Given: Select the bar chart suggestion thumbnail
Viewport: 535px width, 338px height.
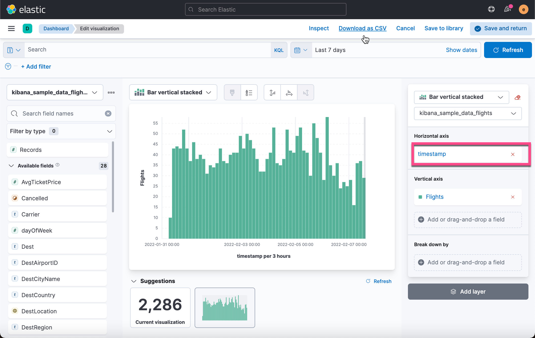Looking at the screenshot, I should 225,307.
